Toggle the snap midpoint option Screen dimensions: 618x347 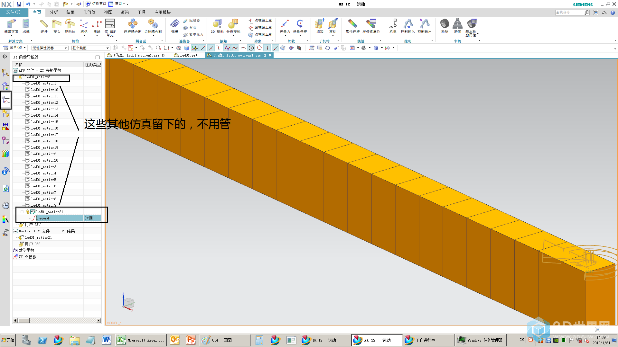click(211, 48)
